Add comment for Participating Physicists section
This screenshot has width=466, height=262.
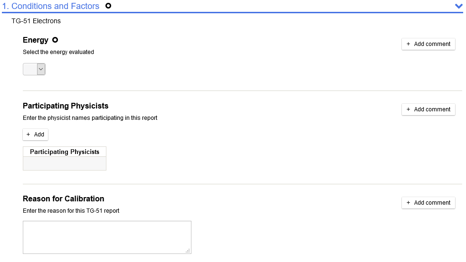click(x=428, y=109)
